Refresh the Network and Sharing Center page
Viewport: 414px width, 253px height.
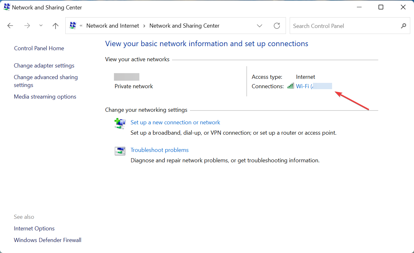pos(277,26)
